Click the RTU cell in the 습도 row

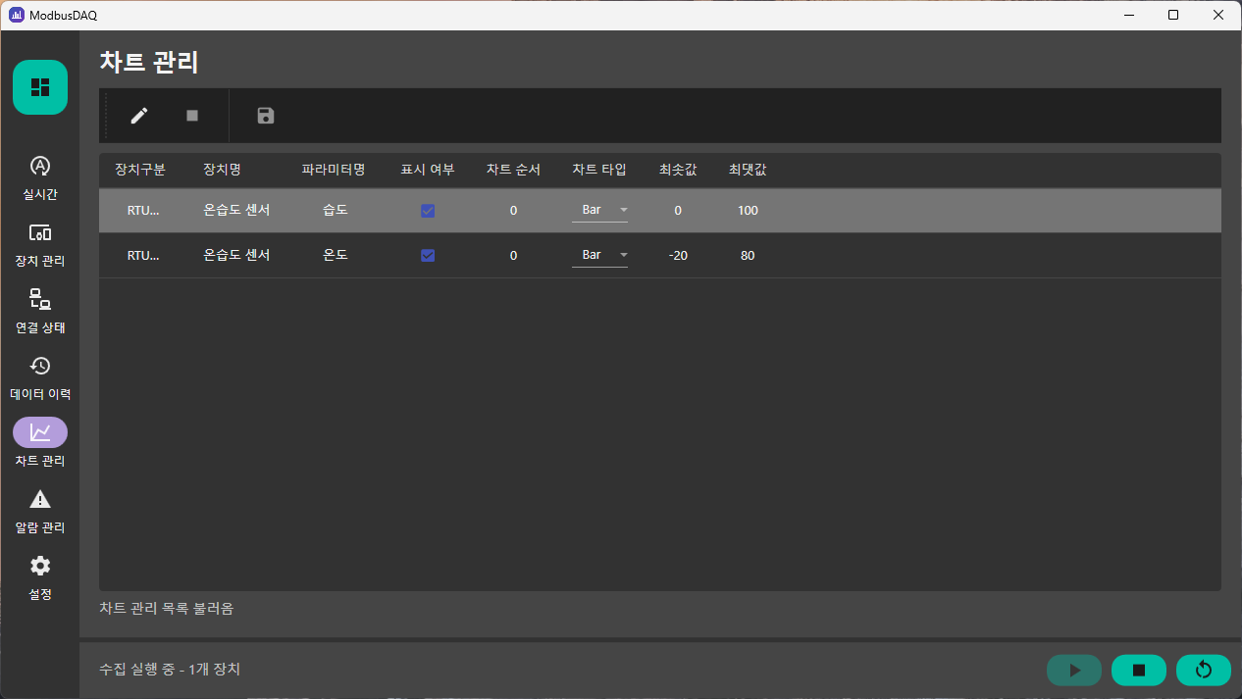point(143,211)
